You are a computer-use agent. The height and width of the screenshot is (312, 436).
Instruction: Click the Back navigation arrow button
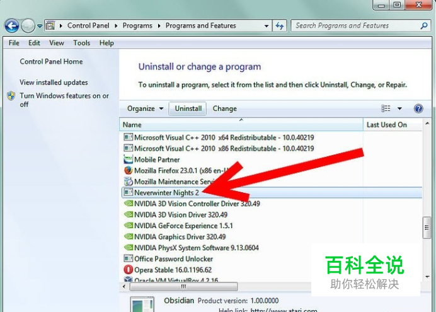(x=12, y=26)
